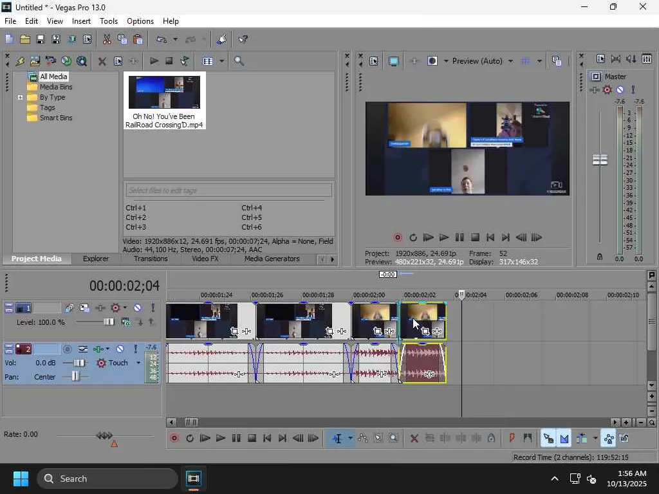Open the Overlays dropdown arrow in preview
This screenshot has height=494, width=659.
[539, 61]
